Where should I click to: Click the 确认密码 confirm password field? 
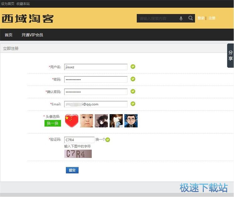pos(96,92)
